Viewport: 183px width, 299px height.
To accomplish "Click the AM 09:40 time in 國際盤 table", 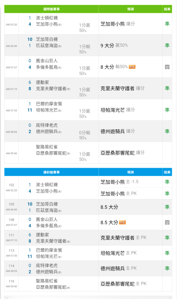I will (11, 153).
